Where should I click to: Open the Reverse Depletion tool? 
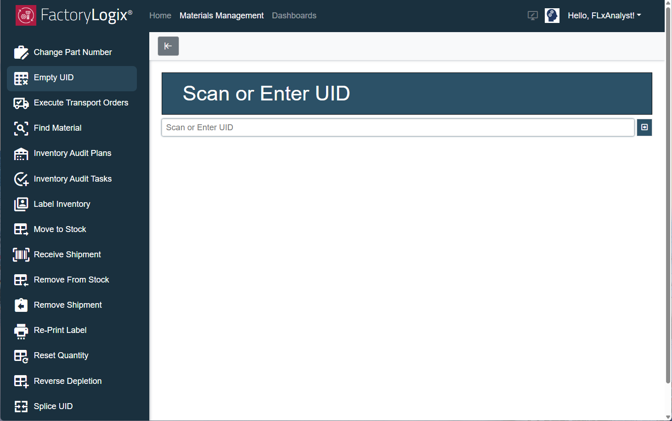pyautogui.click(x=68, y=381)
